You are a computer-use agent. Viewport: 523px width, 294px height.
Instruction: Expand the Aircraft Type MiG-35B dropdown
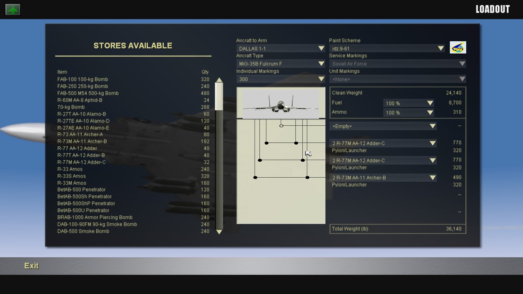pos(281,64)
